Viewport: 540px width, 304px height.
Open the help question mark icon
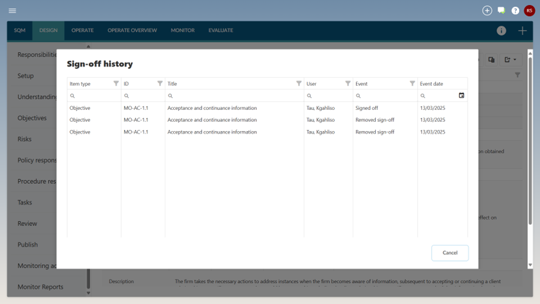[515, 10]
